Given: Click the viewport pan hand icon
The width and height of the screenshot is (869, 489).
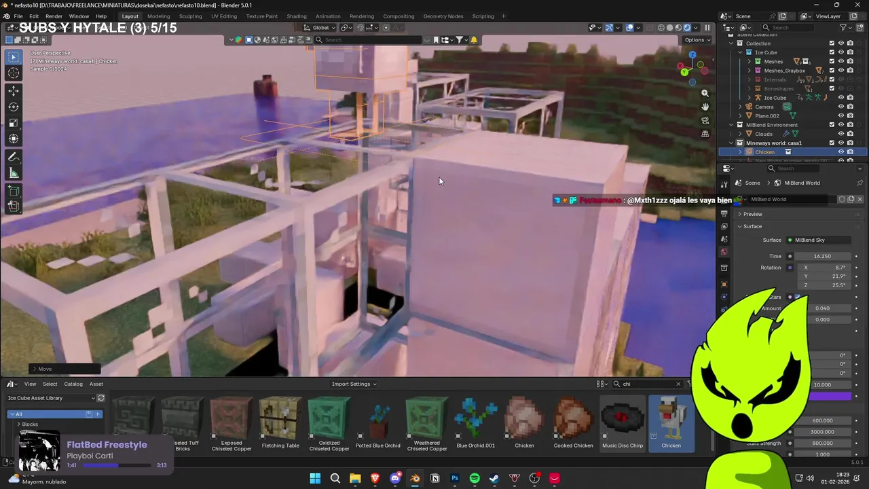Looking at the screenshot, I should [x=705, y=107].
